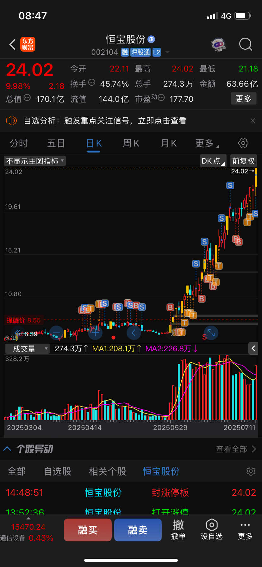Screen dimensions: 262x567
Task: Switch to the 五日 chart tab
Action: coord(56,143)
